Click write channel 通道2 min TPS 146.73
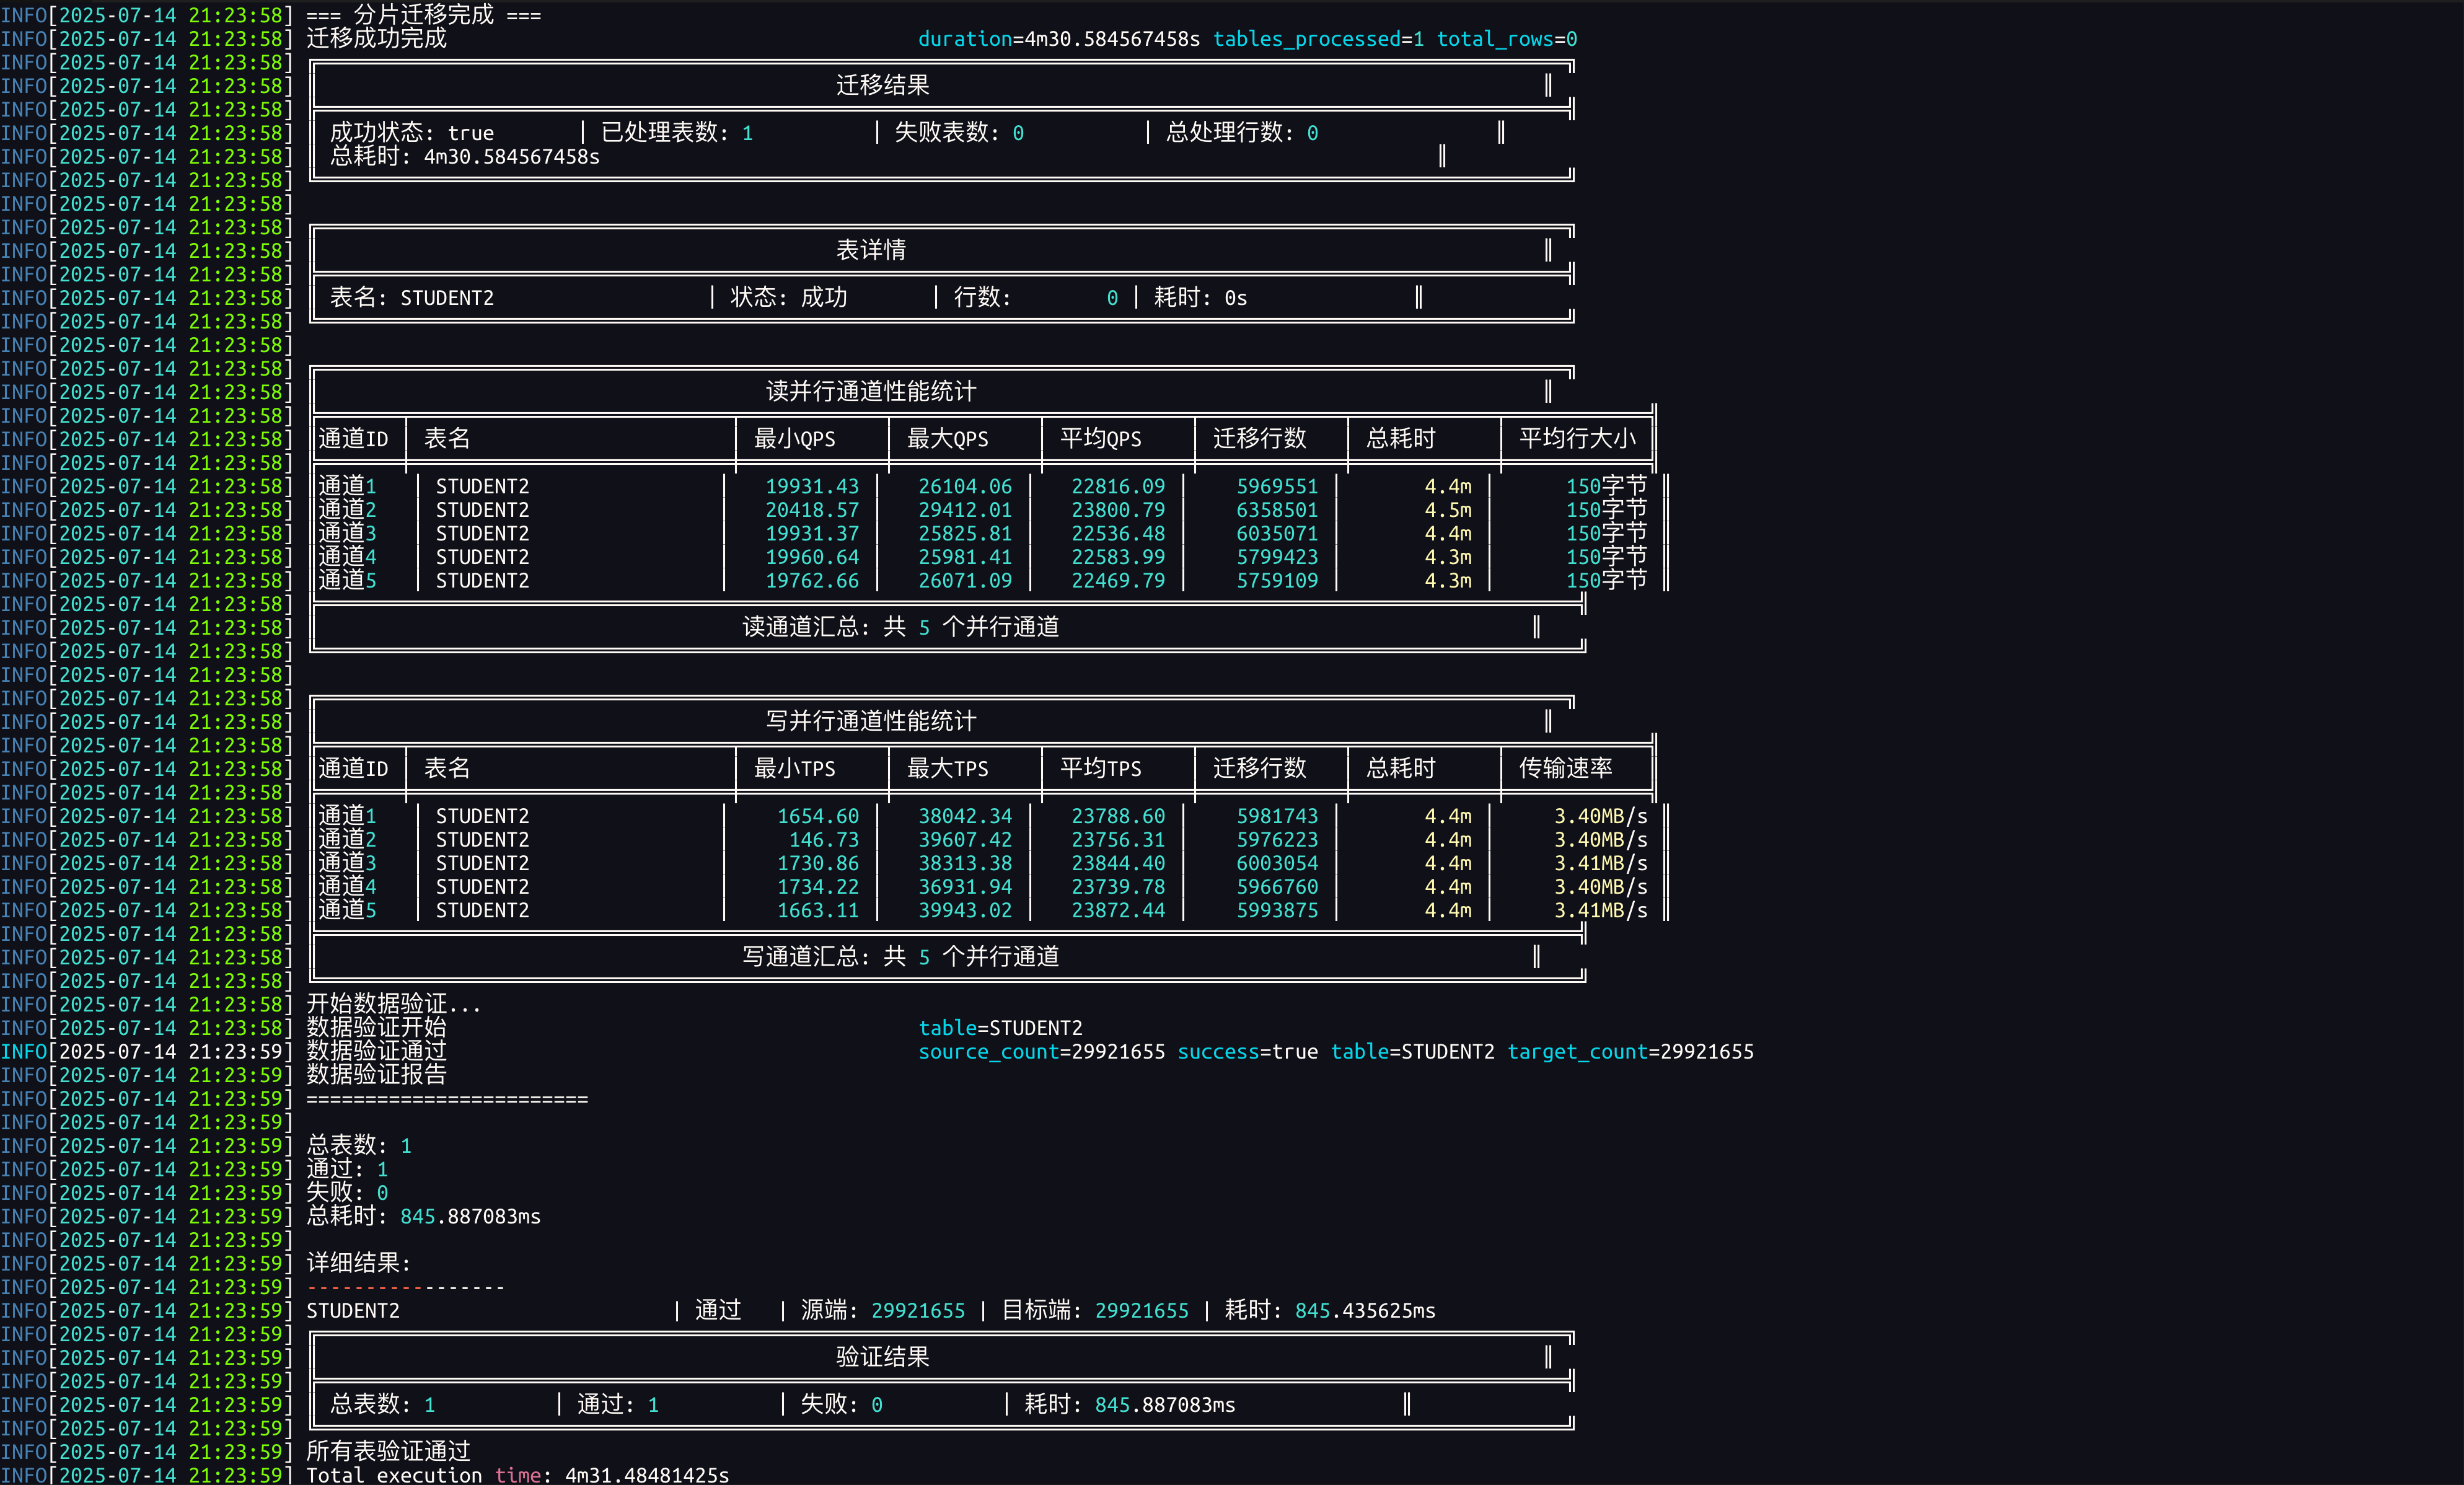This screenshot has width=2464, height=1485. coord(823,840)
